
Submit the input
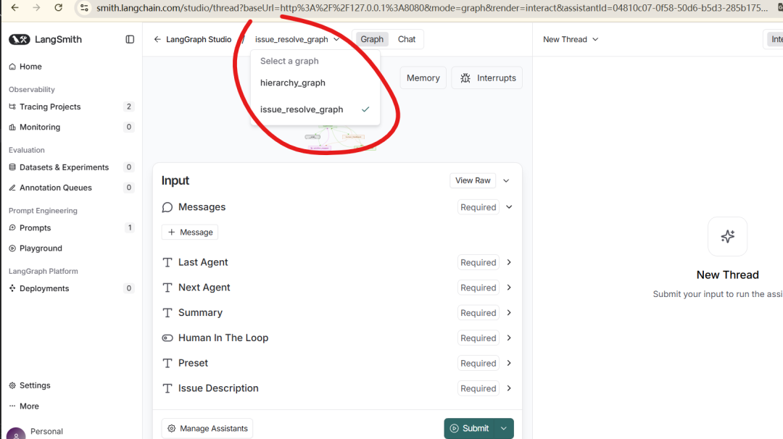(469, 428)
